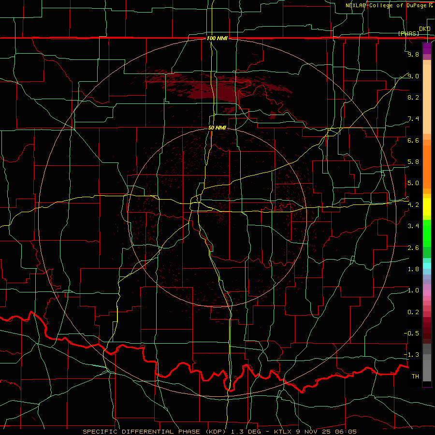Click the dark purple segment atop the color bar
435x435 pixels.
[x=427, y=48]
